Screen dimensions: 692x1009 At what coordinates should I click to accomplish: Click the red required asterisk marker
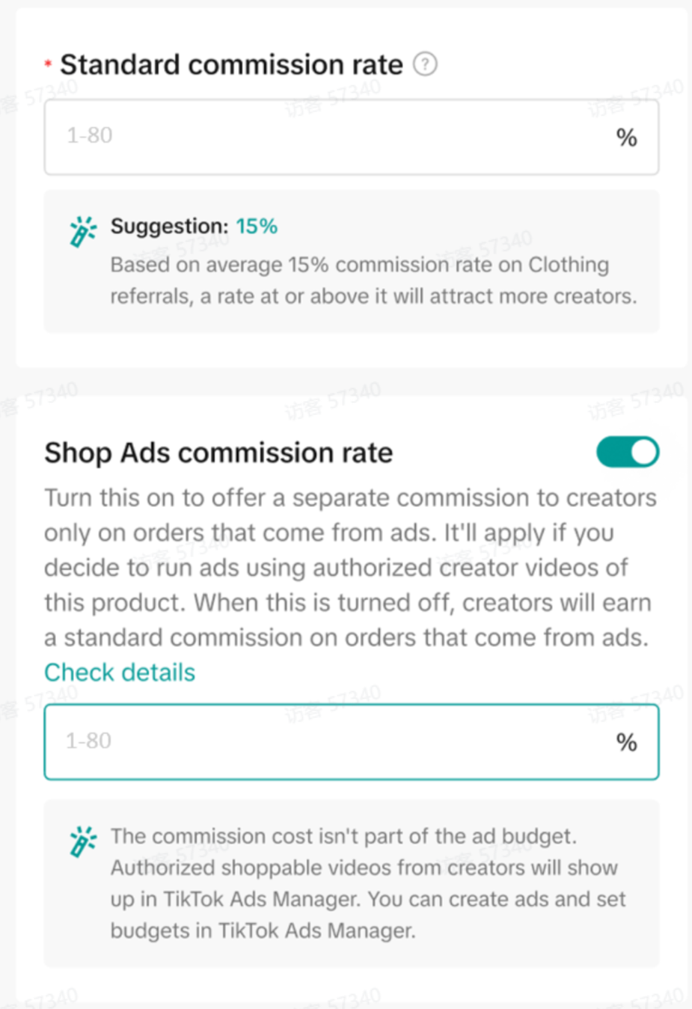[48, 65]
